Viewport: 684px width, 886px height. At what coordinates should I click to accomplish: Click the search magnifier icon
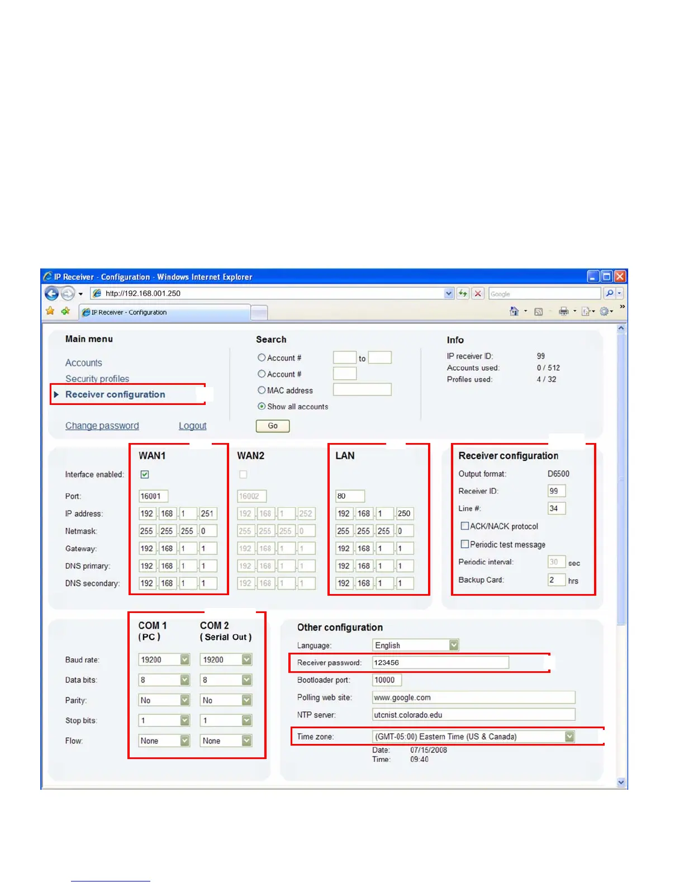coord(609,293)
